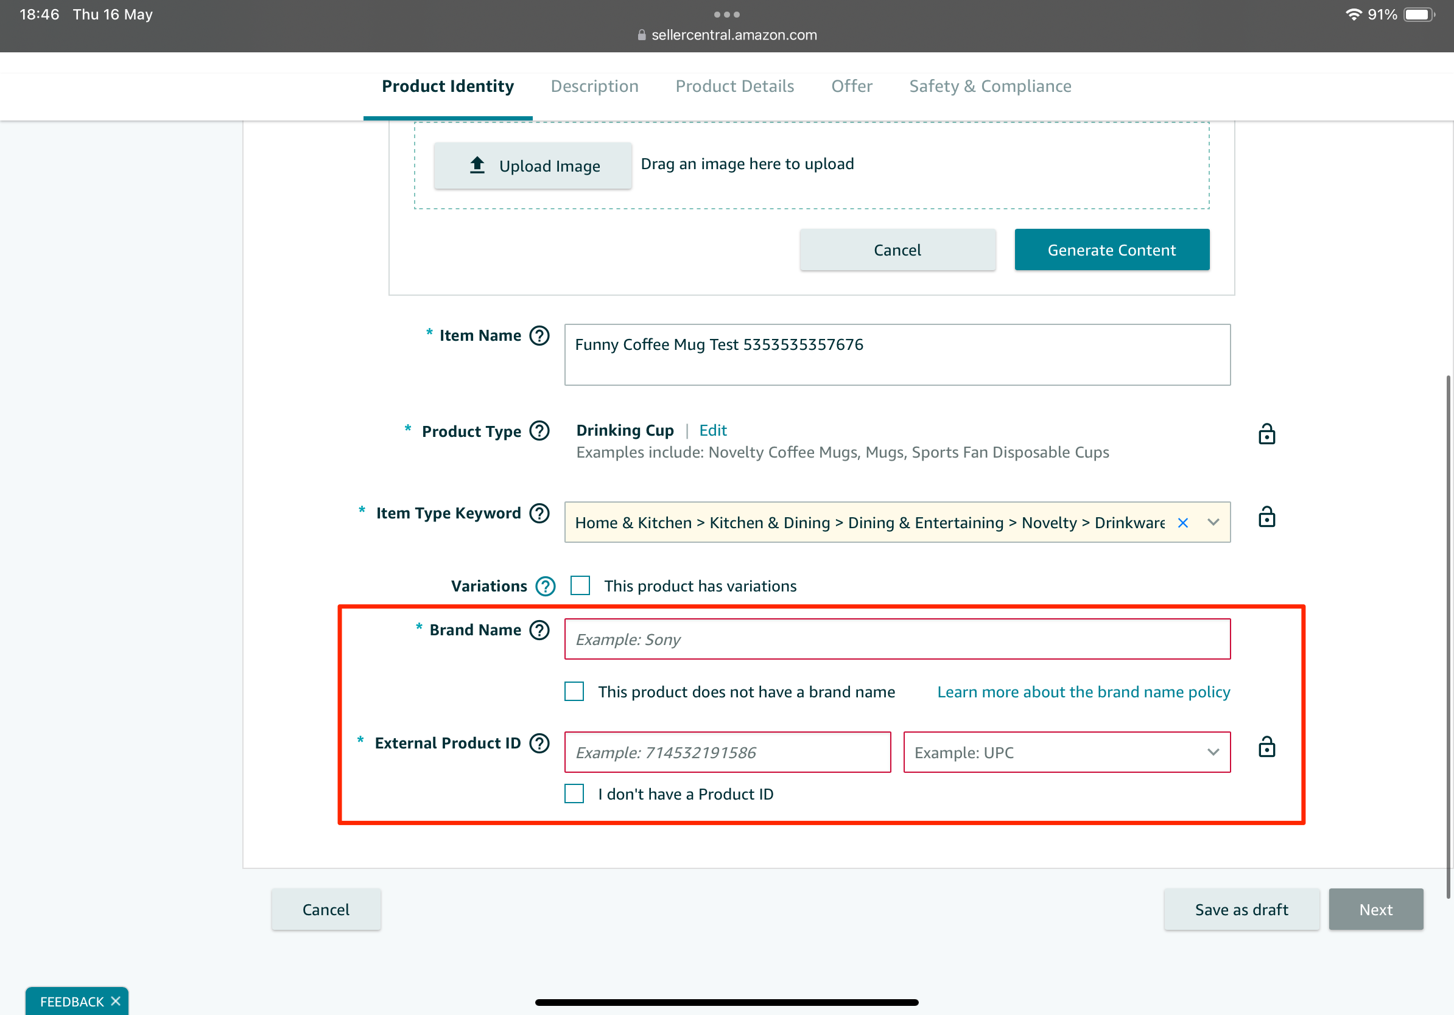
Task: Expand the External Product ID lock control
Action: click(x=1266, y=747)
